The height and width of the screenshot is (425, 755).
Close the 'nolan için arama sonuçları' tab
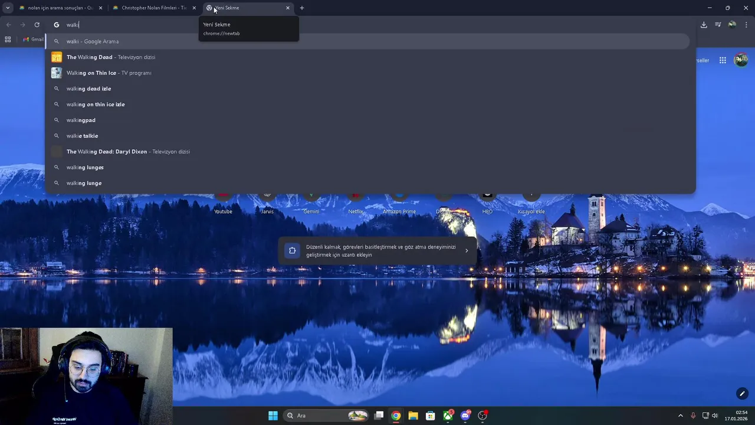point(100,8)
